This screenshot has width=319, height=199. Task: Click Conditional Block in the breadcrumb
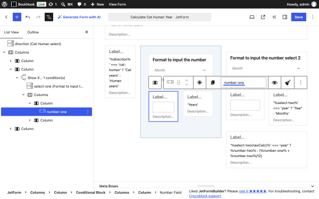point(90,192)
